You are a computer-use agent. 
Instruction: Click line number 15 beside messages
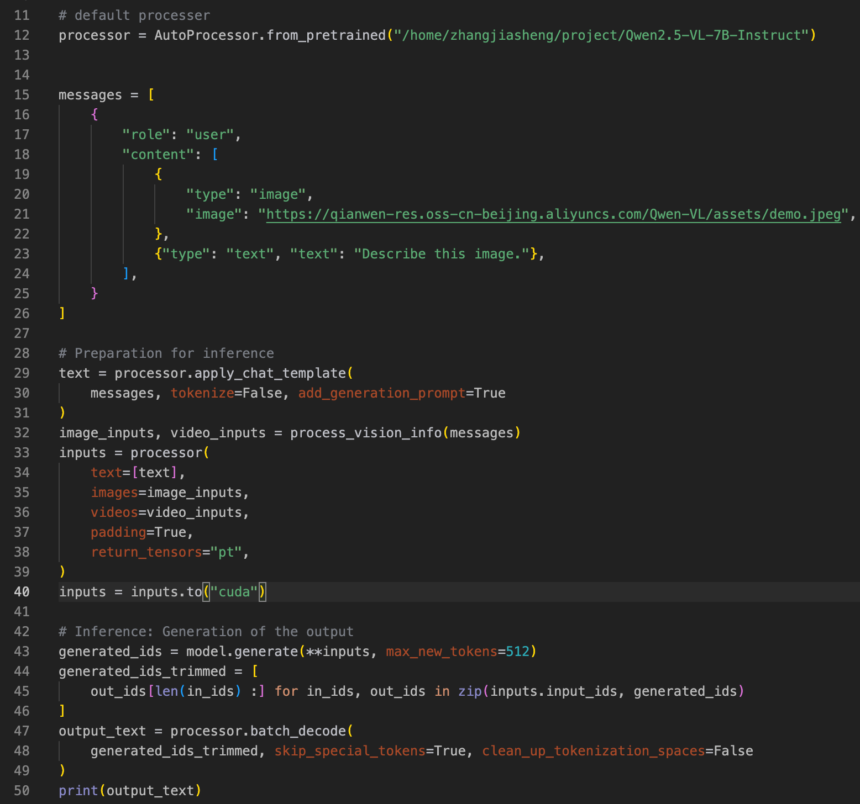(x=22, y=95)
